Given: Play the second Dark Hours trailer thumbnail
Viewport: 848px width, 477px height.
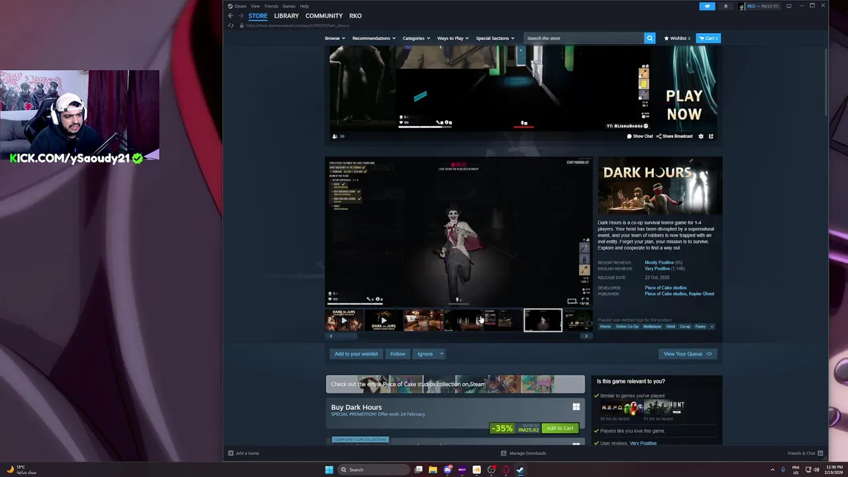Looking at the screenshot, I should pos(384,321).
